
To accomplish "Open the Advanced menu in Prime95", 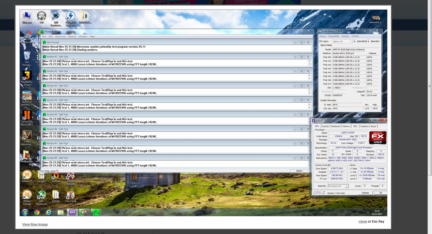I will point(60,37).
